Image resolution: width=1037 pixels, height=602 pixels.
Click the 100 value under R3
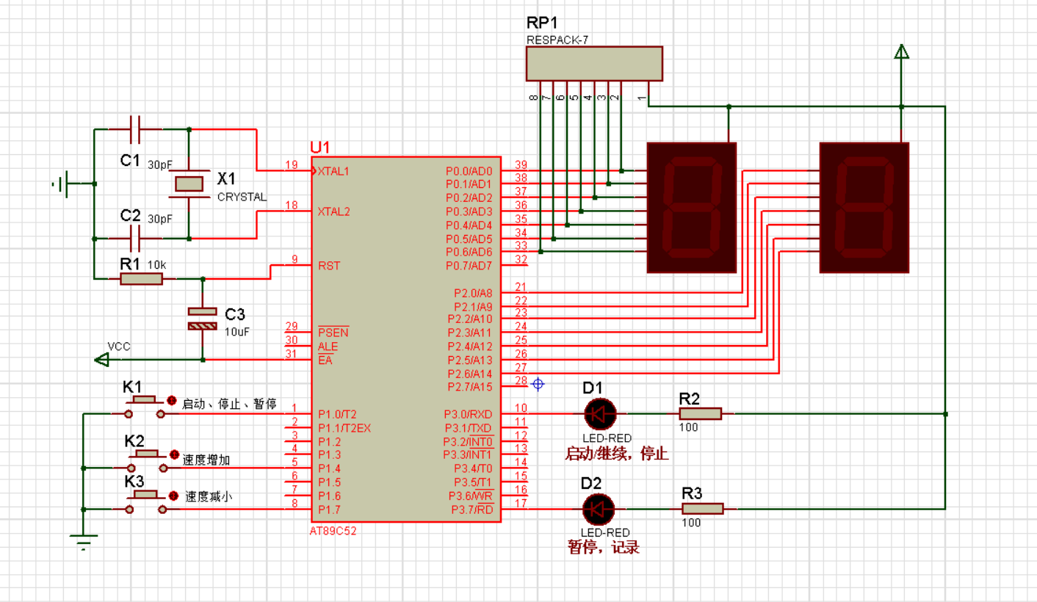[691, 523]
